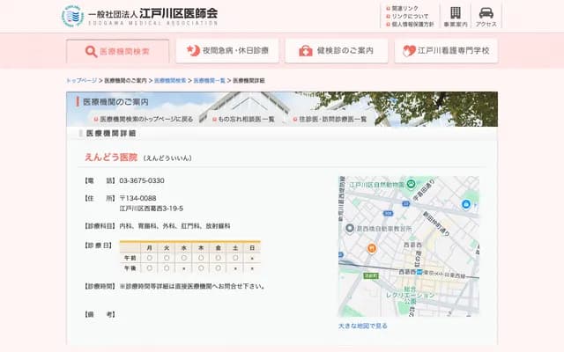The width and height of the screenshot is (564, 352).
Task: Open アクセス car icon
Action: (x=486, y=12)
